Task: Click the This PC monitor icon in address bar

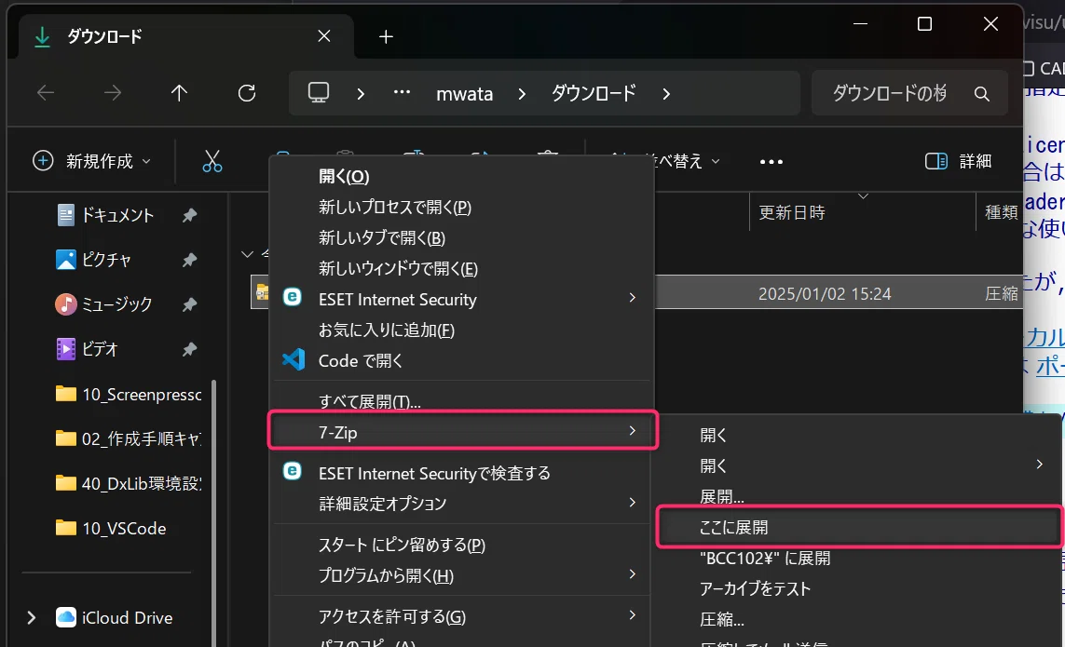Action: (x=319, y=92)
